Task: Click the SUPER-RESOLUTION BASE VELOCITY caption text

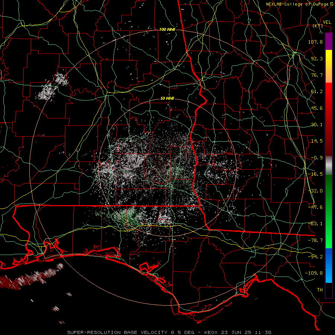Action: 117,332
